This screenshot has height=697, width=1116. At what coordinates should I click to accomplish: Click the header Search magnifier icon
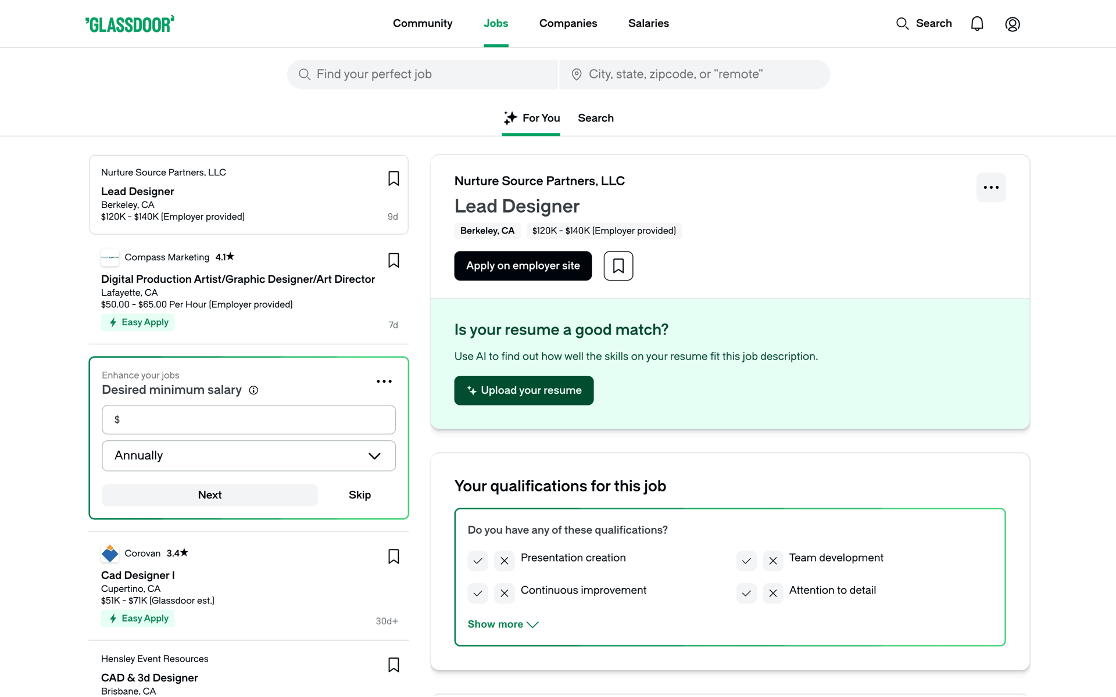click(x=902, y=24)
